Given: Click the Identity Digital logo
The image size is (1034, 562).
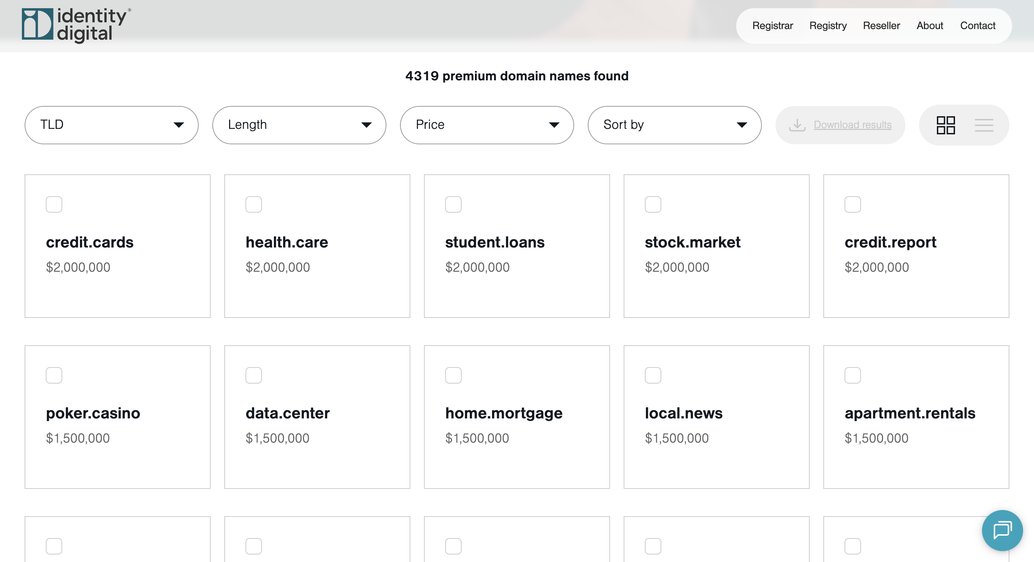Looking at the screenshot, I should [76, 25].
